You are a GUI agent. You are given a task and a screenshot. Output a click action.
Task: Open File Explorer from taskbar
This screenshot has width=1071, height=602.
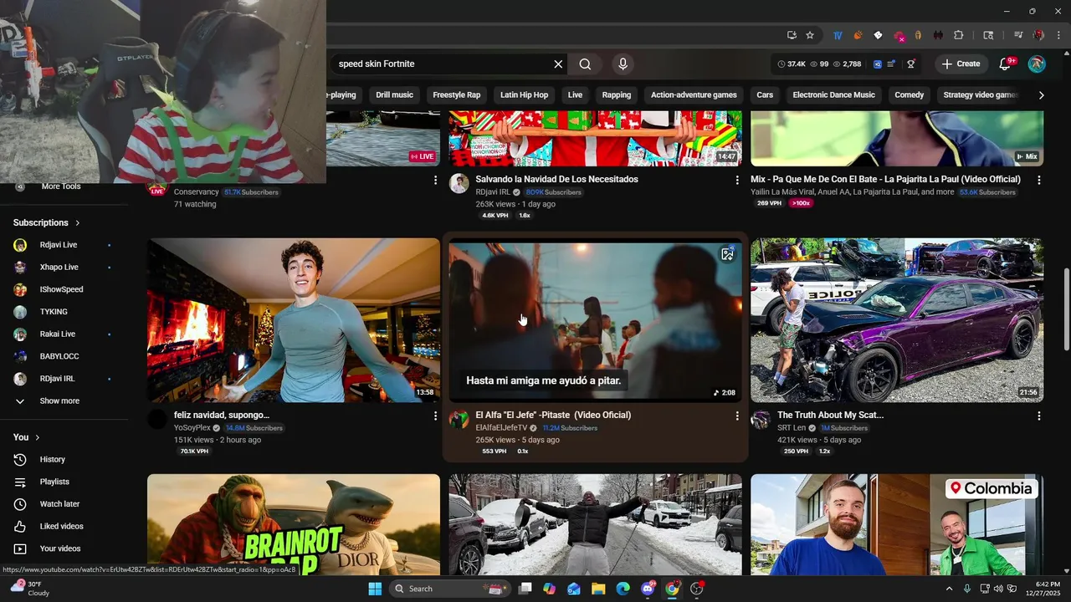598,589
